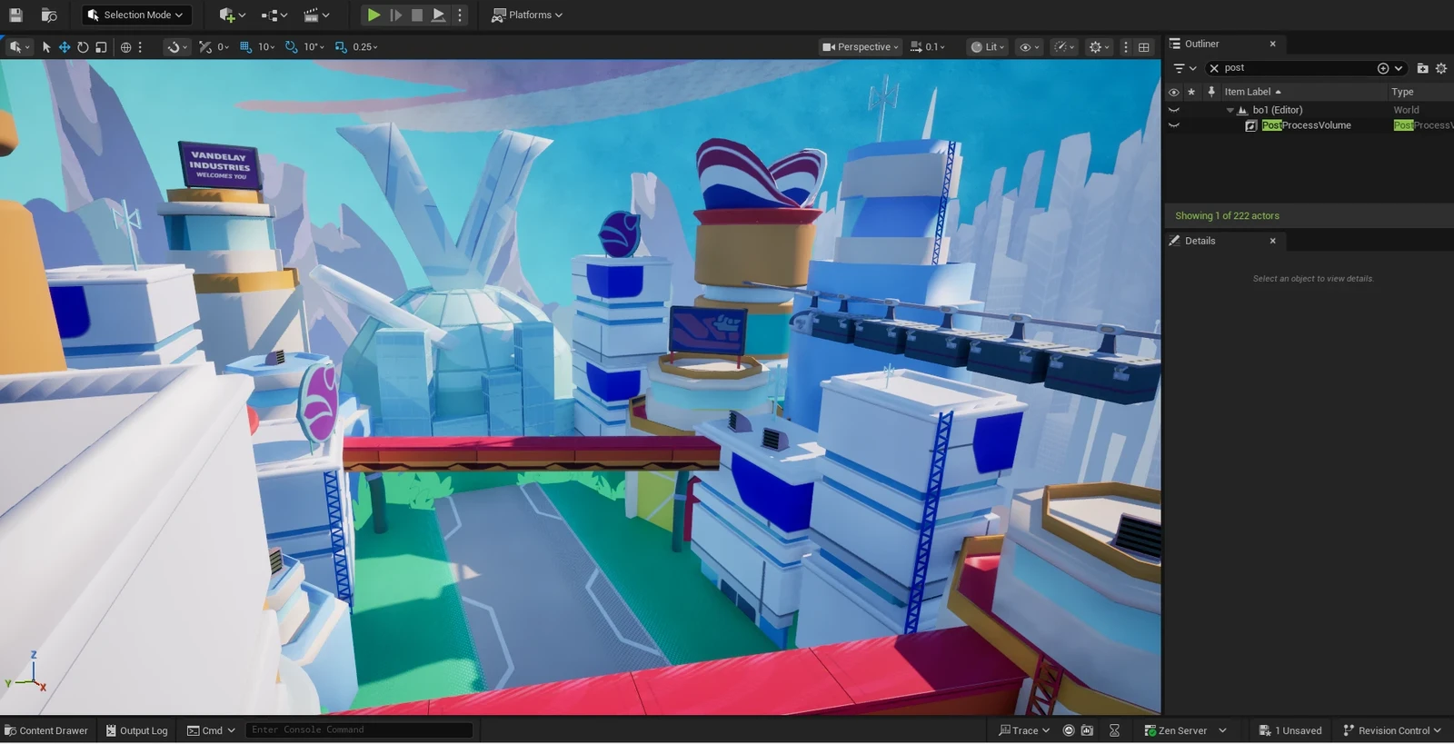Viewport: 1454px width, 744px height.
Task: Open transform tools extra options dots
Action: coord(140,46)
